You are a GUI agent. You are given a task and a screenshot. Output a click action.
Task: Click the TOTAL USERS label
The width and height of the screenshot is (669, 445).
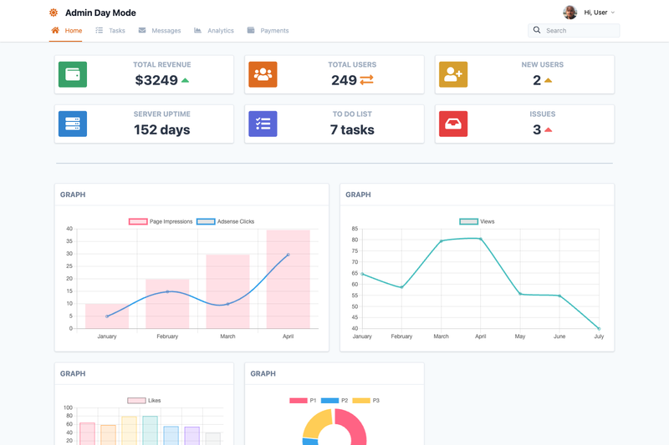coord(352,65)
